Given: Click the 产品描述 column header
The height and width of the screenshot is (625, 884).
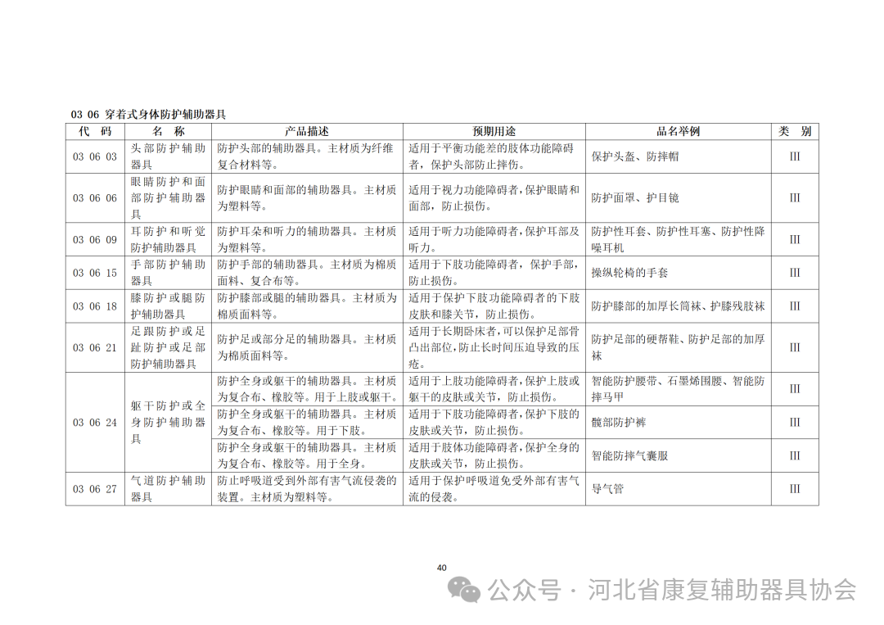Looking at the screenshot, I should pos(307,131).
